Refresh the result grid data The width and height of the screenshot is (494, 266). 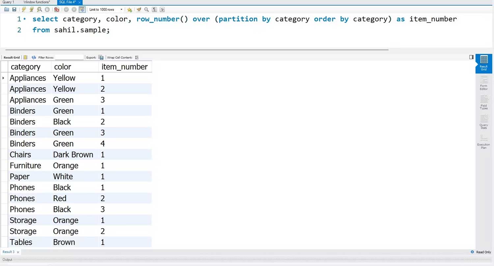pos(34,57)
